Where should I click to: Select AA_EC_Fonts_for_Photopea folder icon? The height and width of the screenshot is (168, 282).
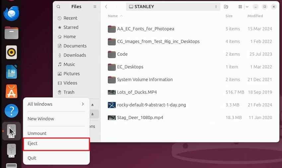[112, 29]
